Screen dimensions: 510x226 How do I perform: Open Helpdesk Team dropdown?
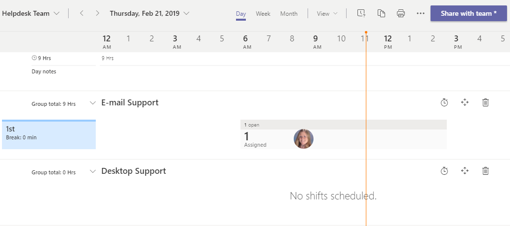[31, 13]
